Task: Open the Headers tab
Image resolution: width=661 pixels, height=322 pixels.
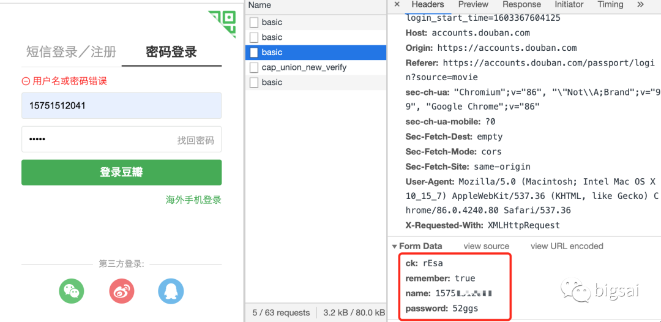Action: tap(428, 5)
